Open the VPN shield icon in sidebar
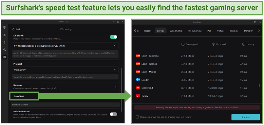The height and width of the screenshot is (125, 264). pyautogui.click(x=5, y=27)
